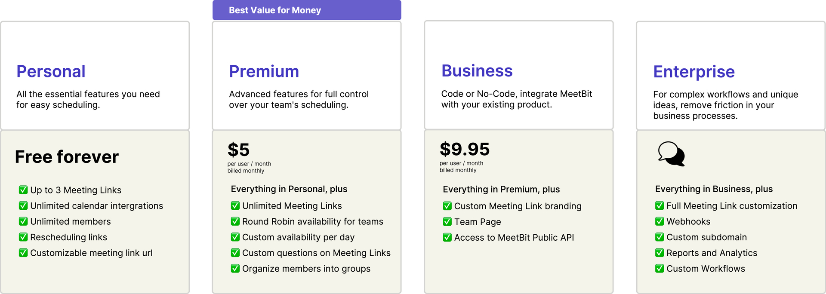Click checkmark icon beside Rescheduling links
Image resolution: width=826 pixels, height=294 pixels.
click(x=23, y=237)
